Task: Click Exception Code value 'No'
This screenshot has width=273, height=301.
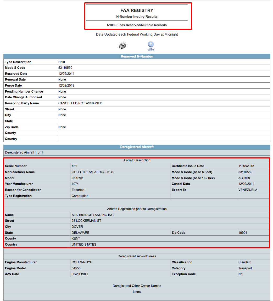Action: 240,274
